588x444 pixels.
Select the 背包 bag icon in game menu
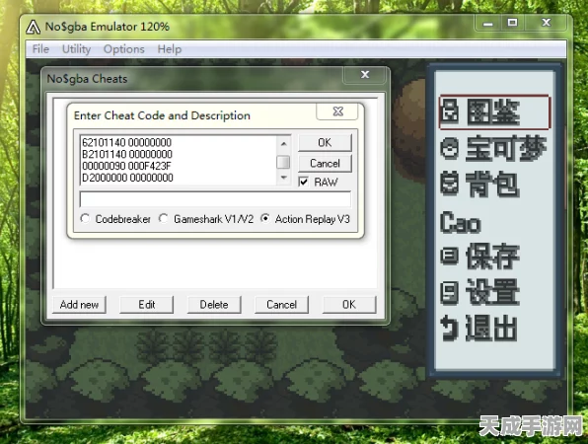[449, 184]
